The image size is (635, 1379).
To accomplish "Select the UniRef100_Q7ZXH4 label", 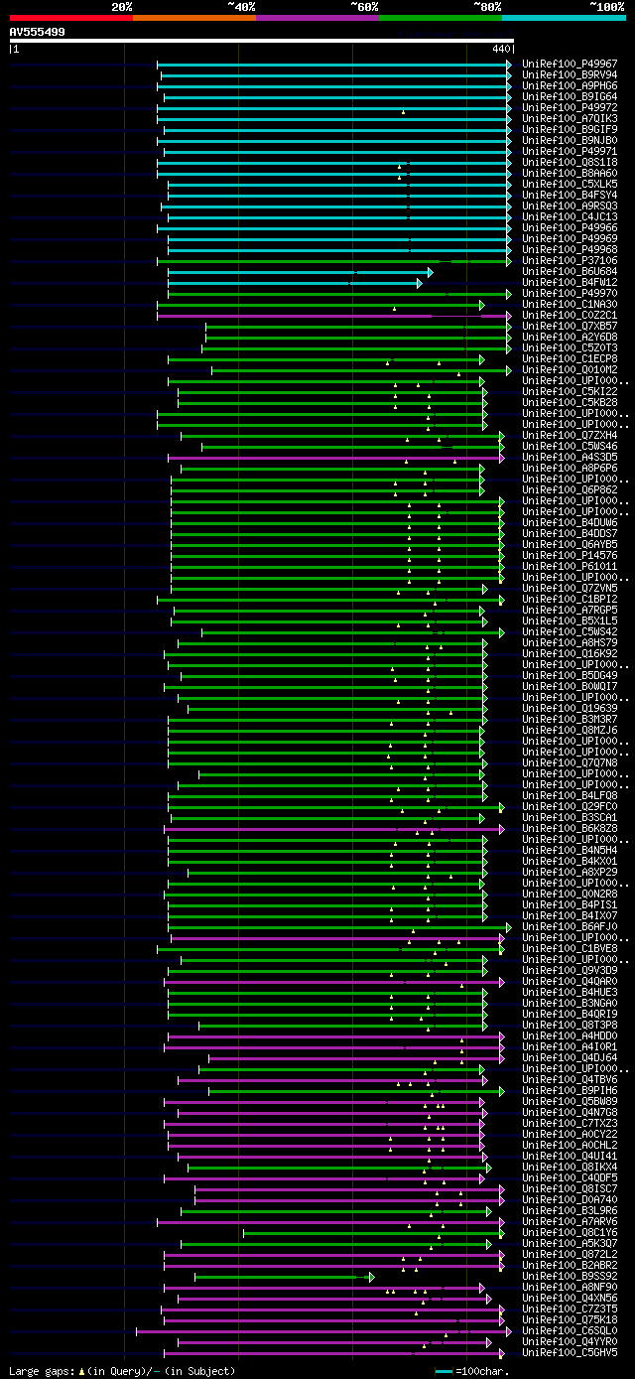I will [570, 435].
